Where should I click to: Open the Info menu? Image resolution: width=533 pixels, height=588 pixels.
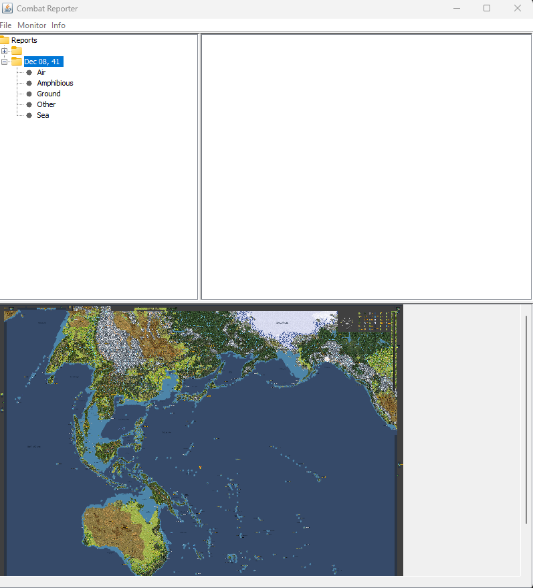(58, 25)
